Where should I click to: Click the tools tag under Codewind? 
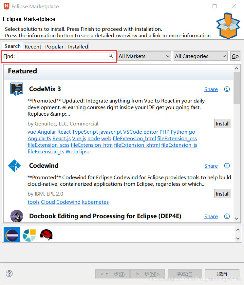point(34,202)
